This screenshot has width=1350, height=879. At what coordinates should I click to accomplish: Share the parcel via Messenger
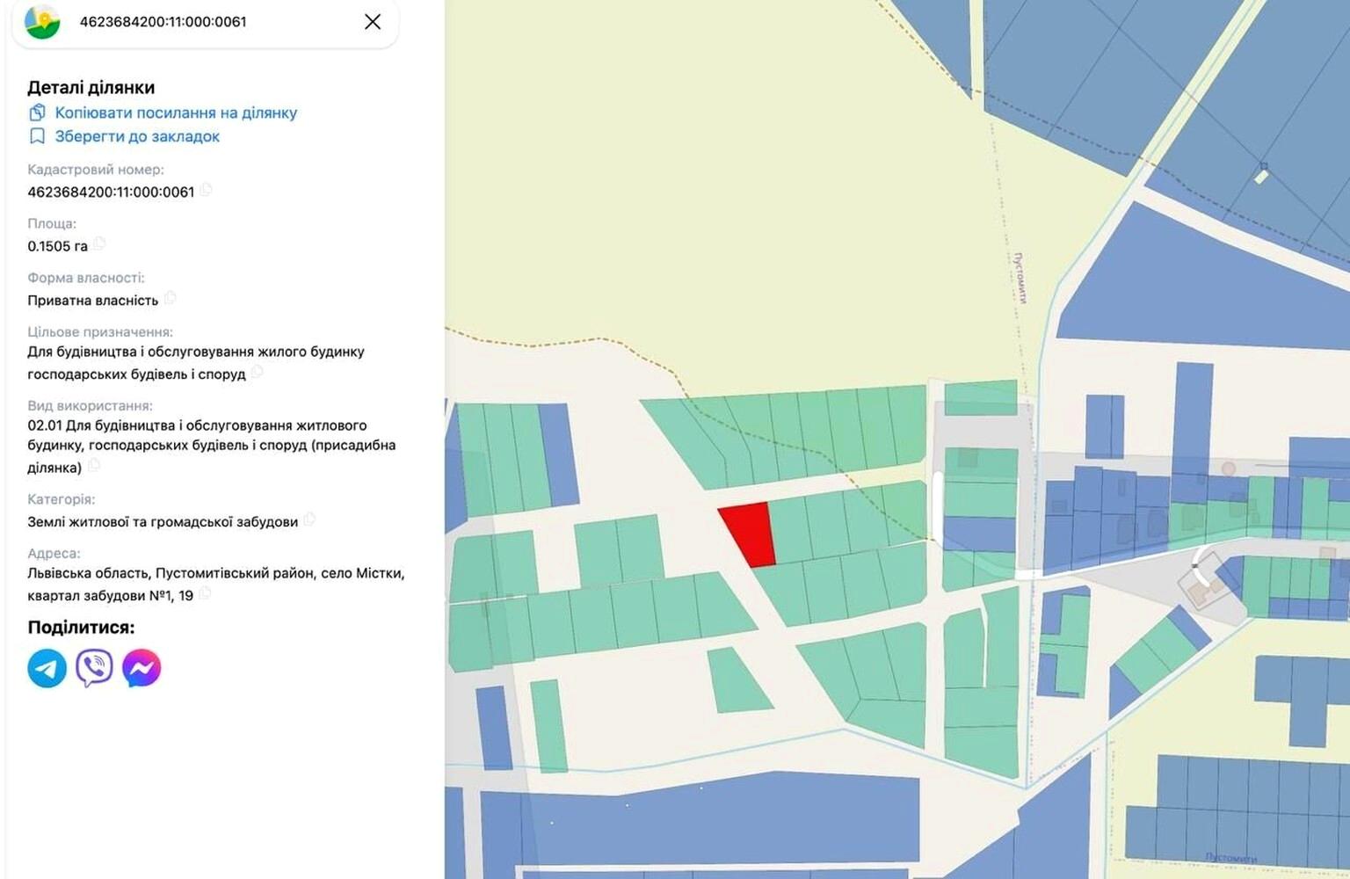[x=142, y=668]
